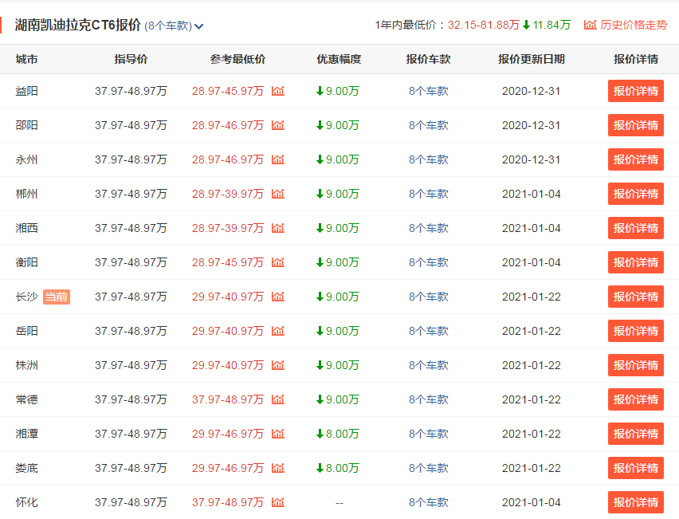This screenshot has width=679, height=519.
Task: Click 报价详情 button for 湘潭
Action: 636,434
